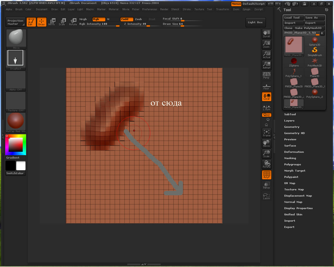This screenshot has height=267, width=334.
Task: Open the Light Box
Action: [x=255, y=22]
